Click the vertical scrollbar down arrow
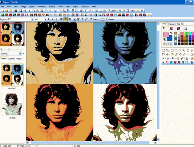 click(158, 139)
